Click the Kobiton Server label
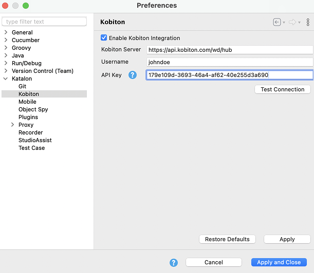Viewport: 314px width, 273px height. coord(121,49)
